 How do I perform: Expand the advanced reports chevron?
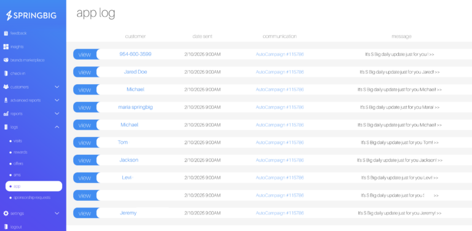(57, 100)
